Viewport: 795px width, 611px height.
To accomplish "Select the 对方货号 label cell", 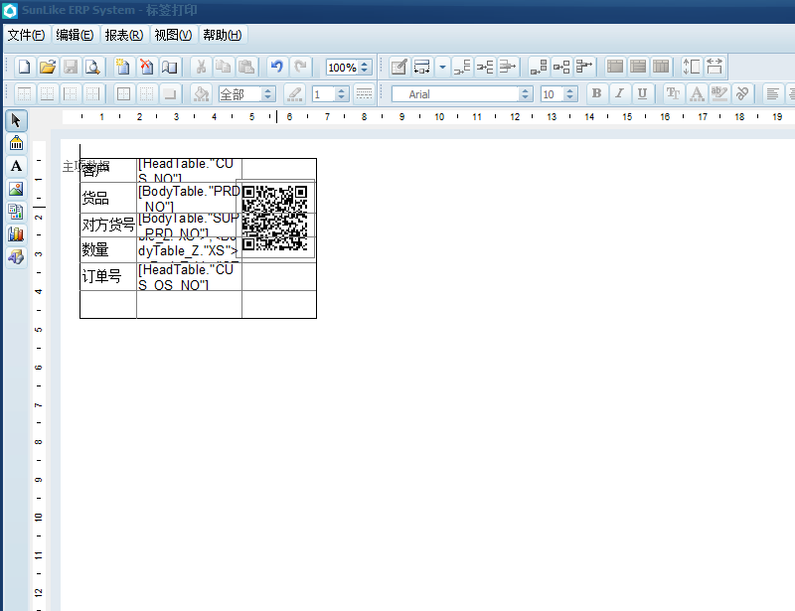I will [108, 225].
